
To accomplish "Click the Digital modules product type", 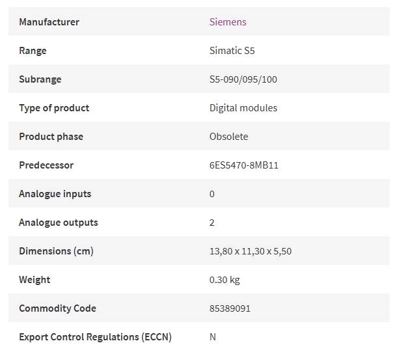I will (x=243, y=108).
